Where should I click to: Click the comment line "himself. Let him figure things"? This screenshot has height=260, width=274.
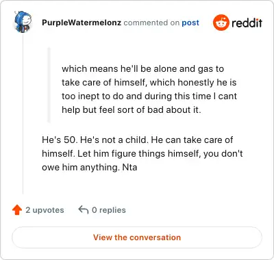tap(142, 153)
